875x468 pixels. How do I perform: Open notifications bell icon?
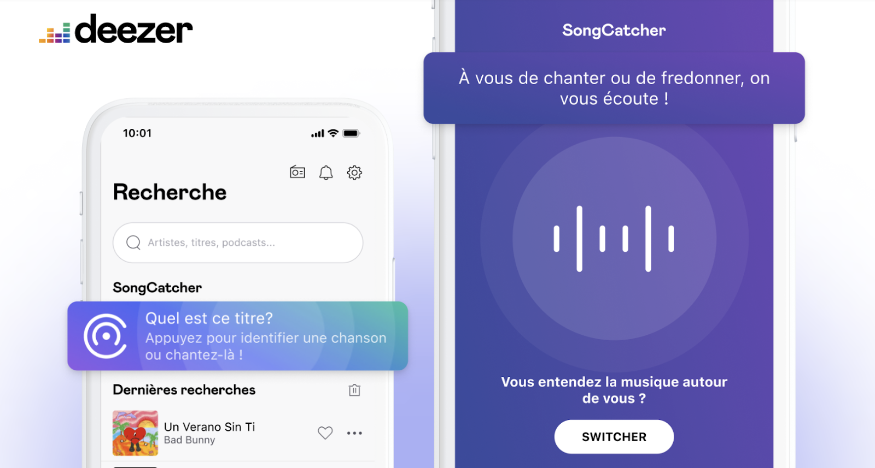(326, 173)
